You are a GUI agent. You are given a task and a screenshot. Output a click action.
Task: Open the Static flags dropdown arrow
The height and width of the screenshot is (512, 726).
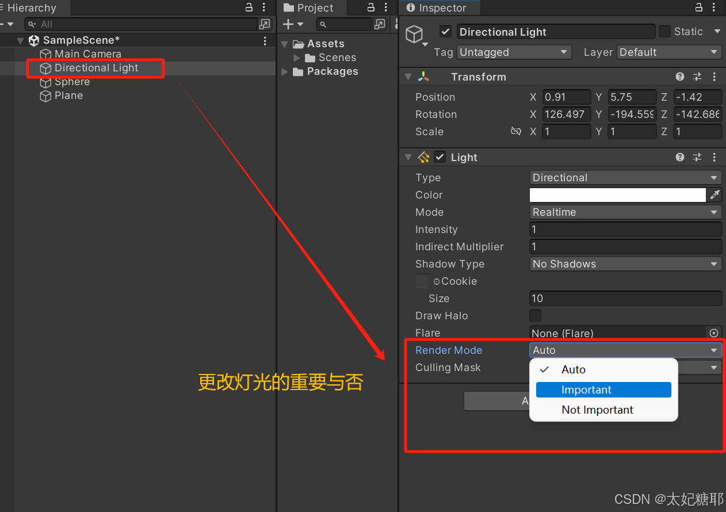click(x=717, y=32)
